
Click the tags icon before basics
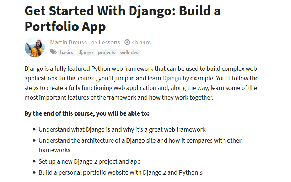(53, 52)
